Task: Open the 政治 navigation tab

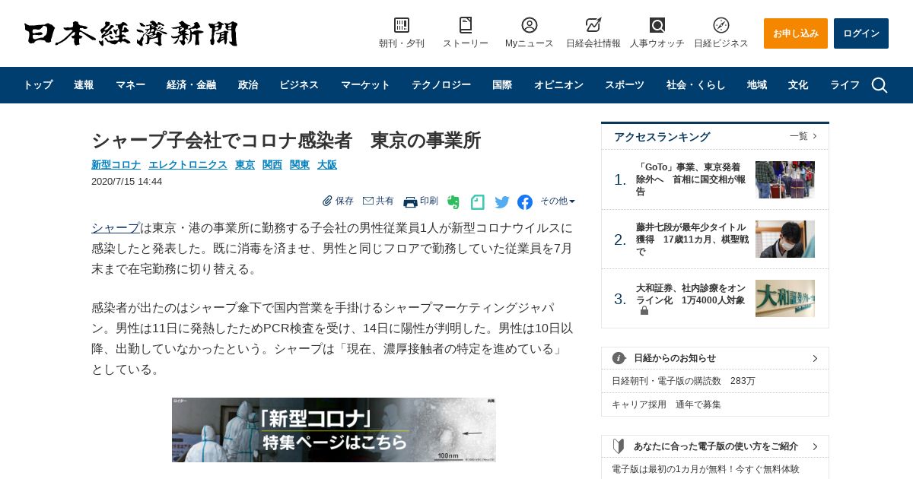Action: tap(248, 85)
